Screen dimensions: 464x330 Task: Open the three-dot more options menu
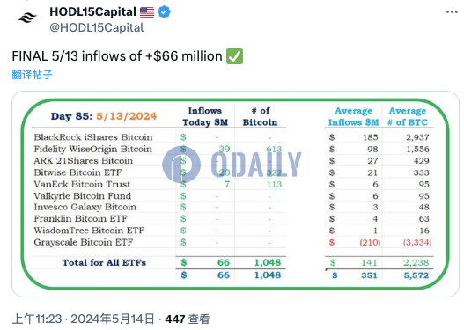click(x=452, y=12)
